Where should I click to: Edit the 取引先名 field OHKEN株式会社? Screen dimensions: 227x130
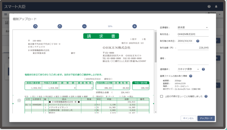tap(193, 34)
